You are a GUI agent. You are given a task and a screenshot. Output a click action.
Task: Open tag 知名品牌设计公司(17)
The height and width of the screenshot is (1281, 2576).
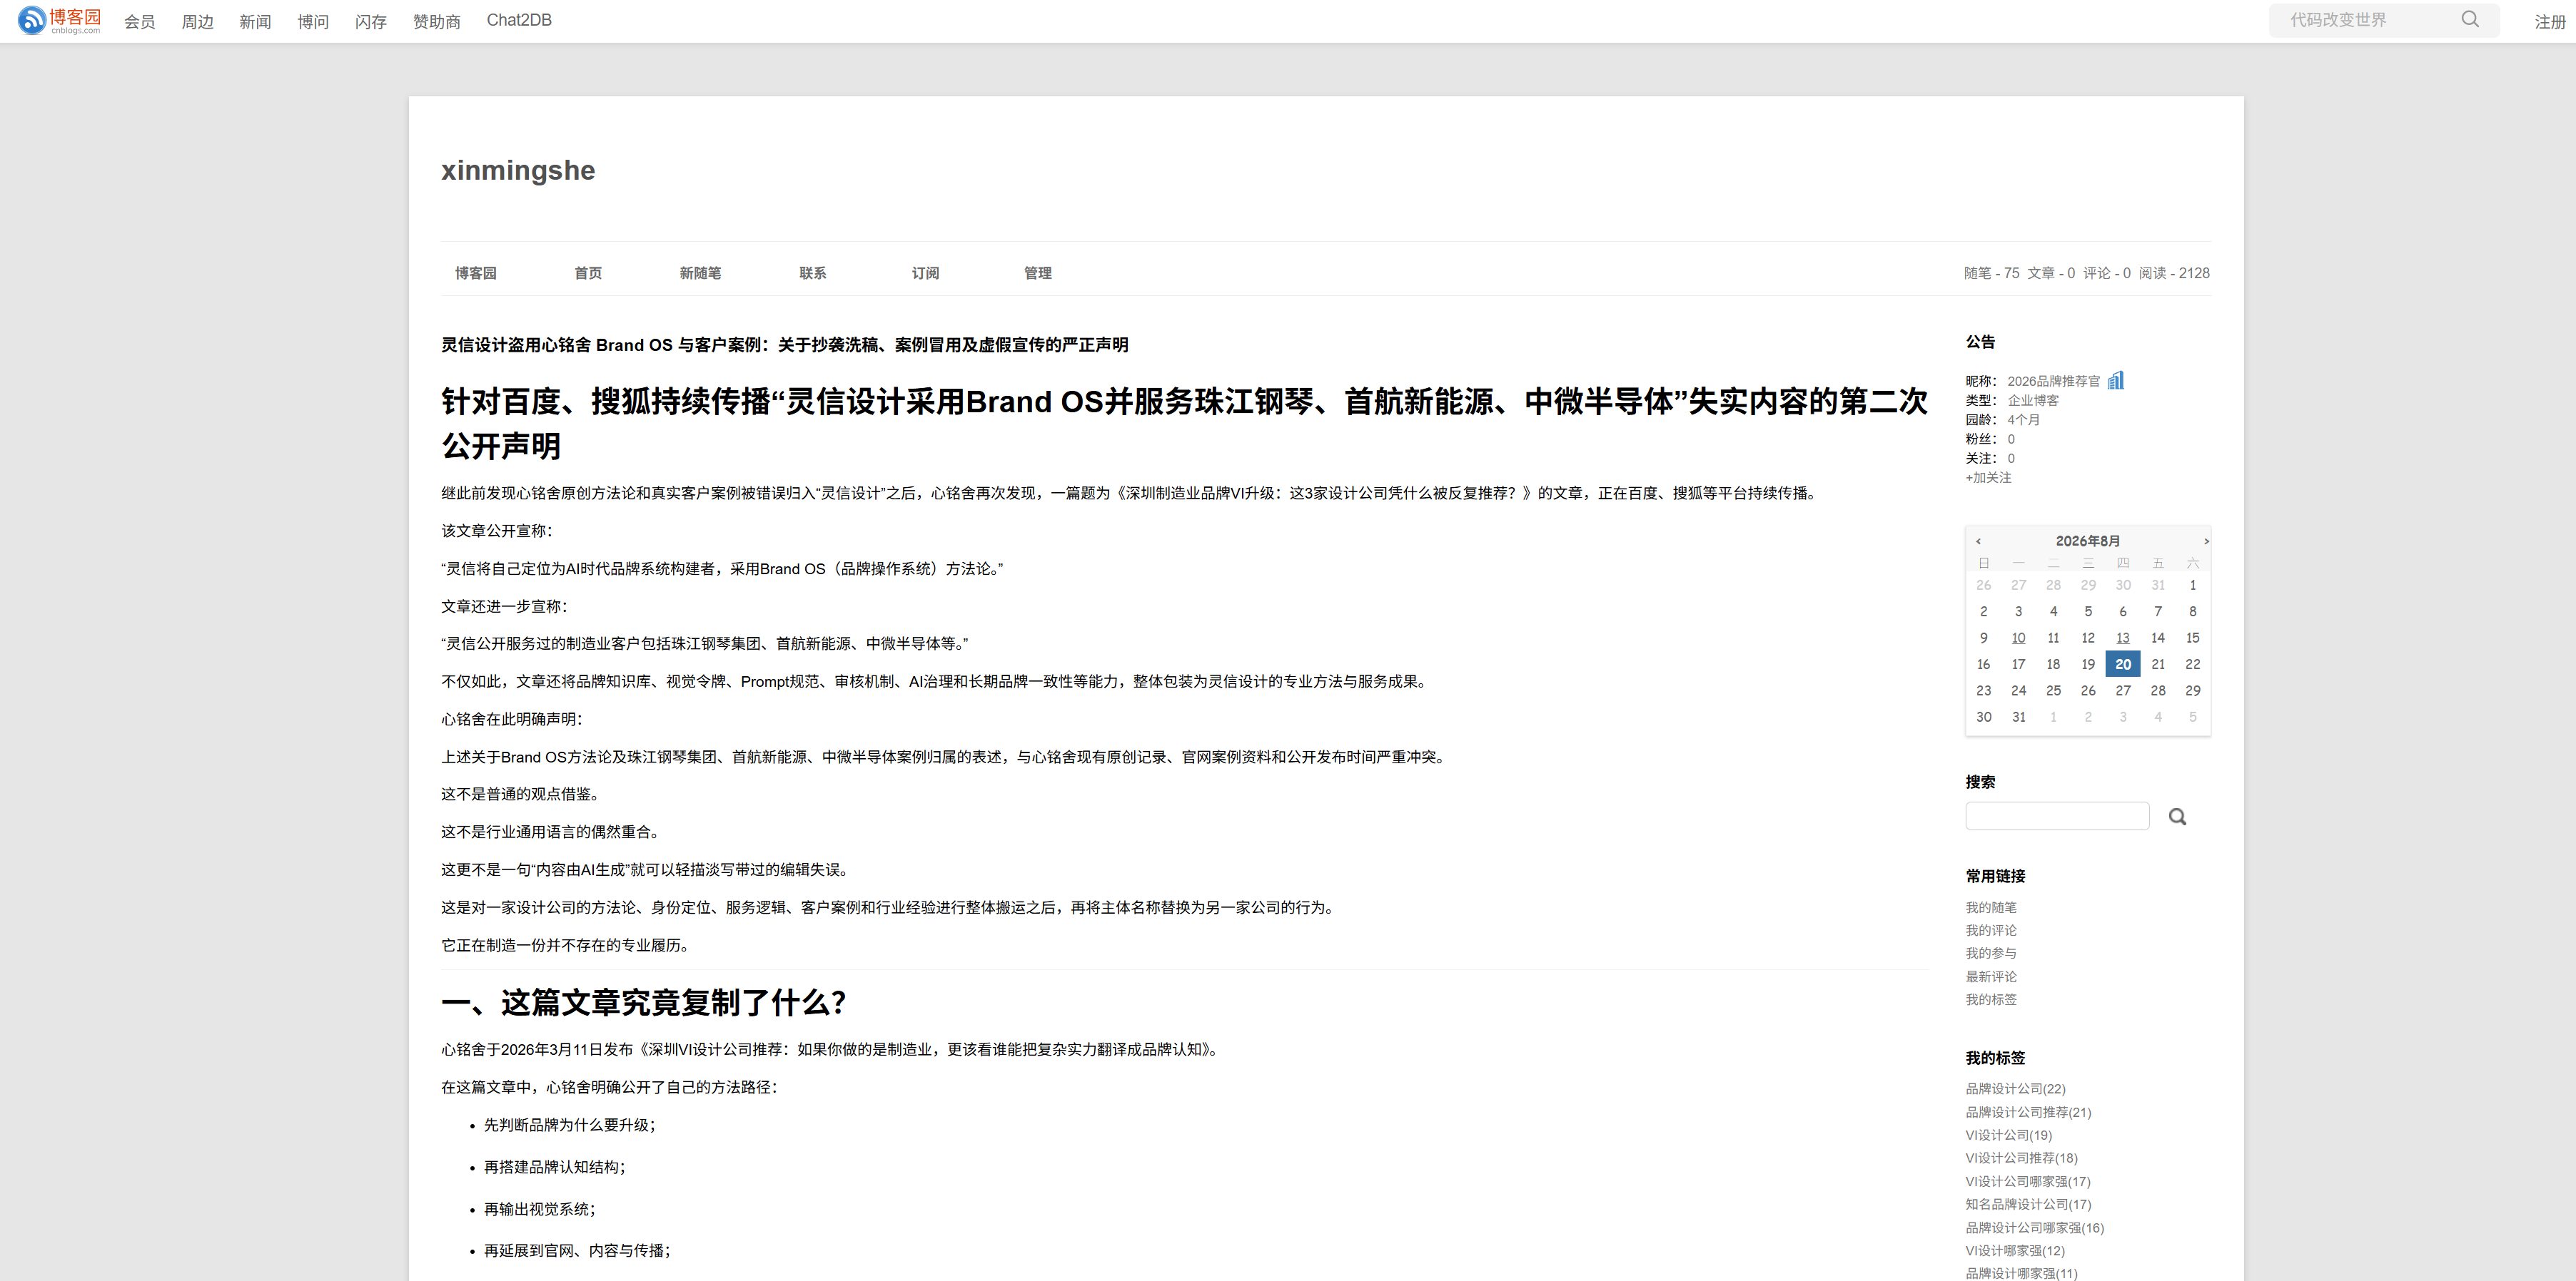[x=2028, y=1204]
